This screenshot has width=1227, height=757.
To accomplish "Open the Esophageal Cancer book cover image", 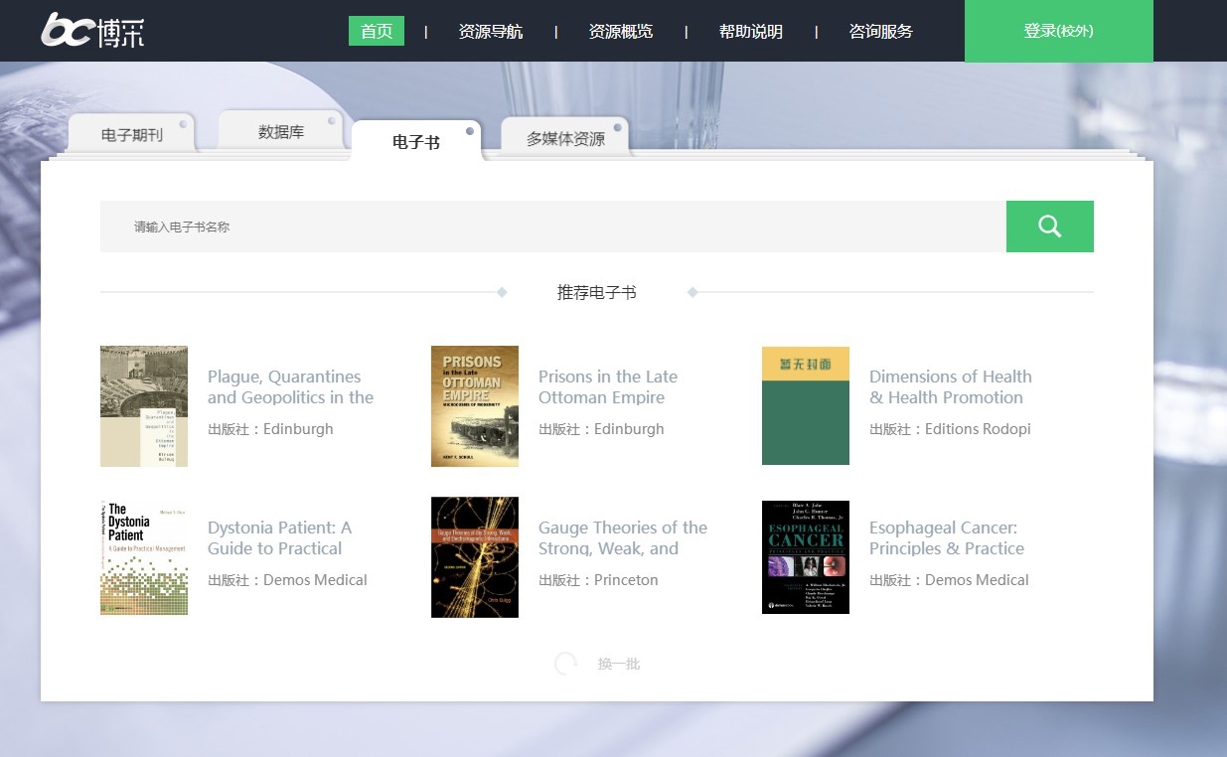I will 806,557.
